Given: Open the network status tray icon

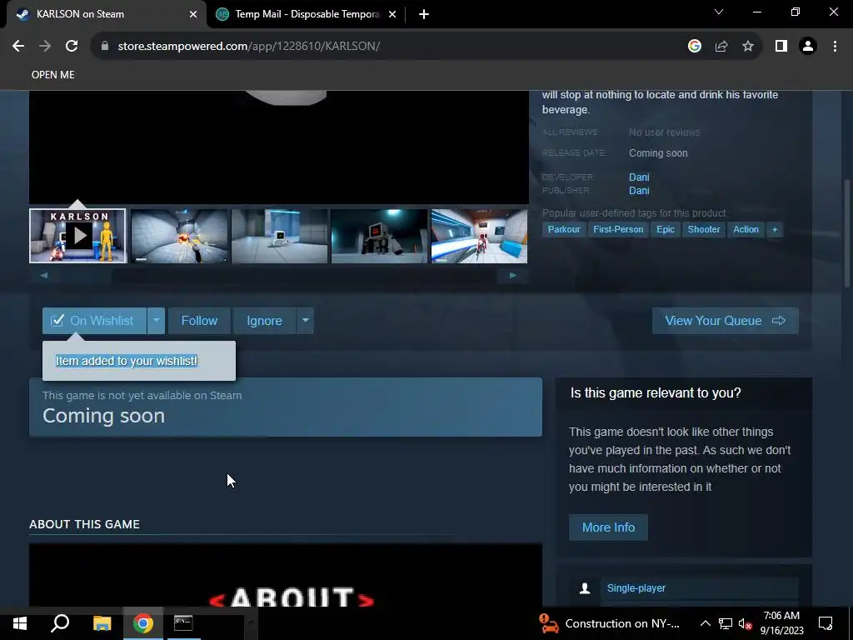Looking at the screenshot, I should pyautogui.click(x=726, y=623).
